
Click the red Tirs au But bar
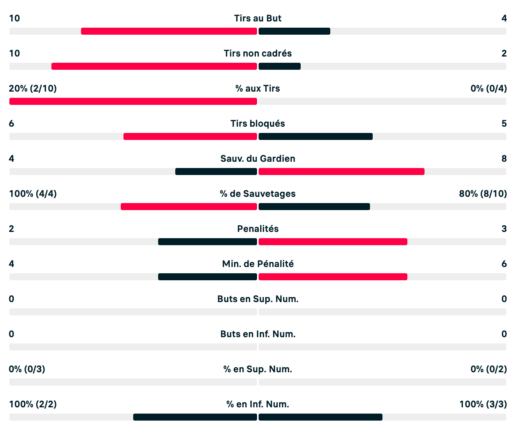[169, 31]
